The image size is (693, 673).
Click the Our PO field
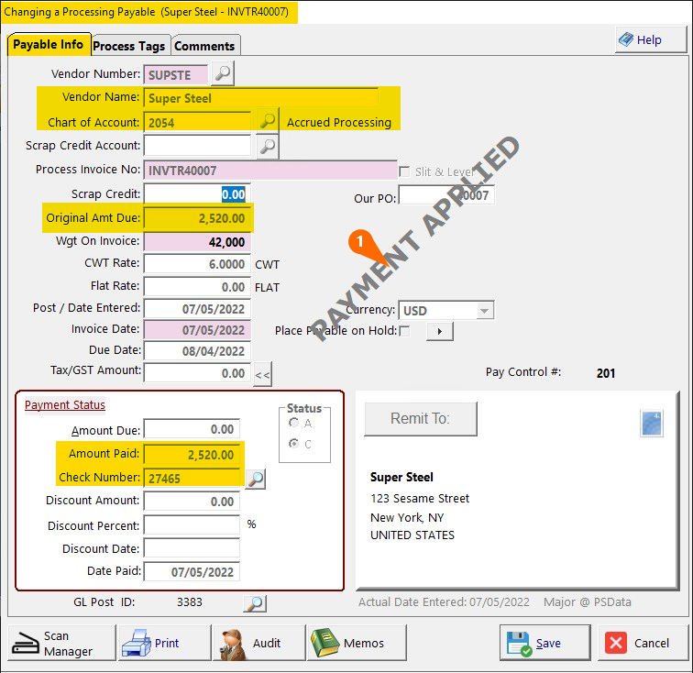(446, 195)
